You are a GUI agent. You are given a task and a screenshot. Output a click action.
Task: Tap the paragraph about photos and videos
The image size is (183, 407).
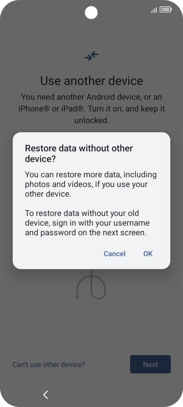click(91, 184)
